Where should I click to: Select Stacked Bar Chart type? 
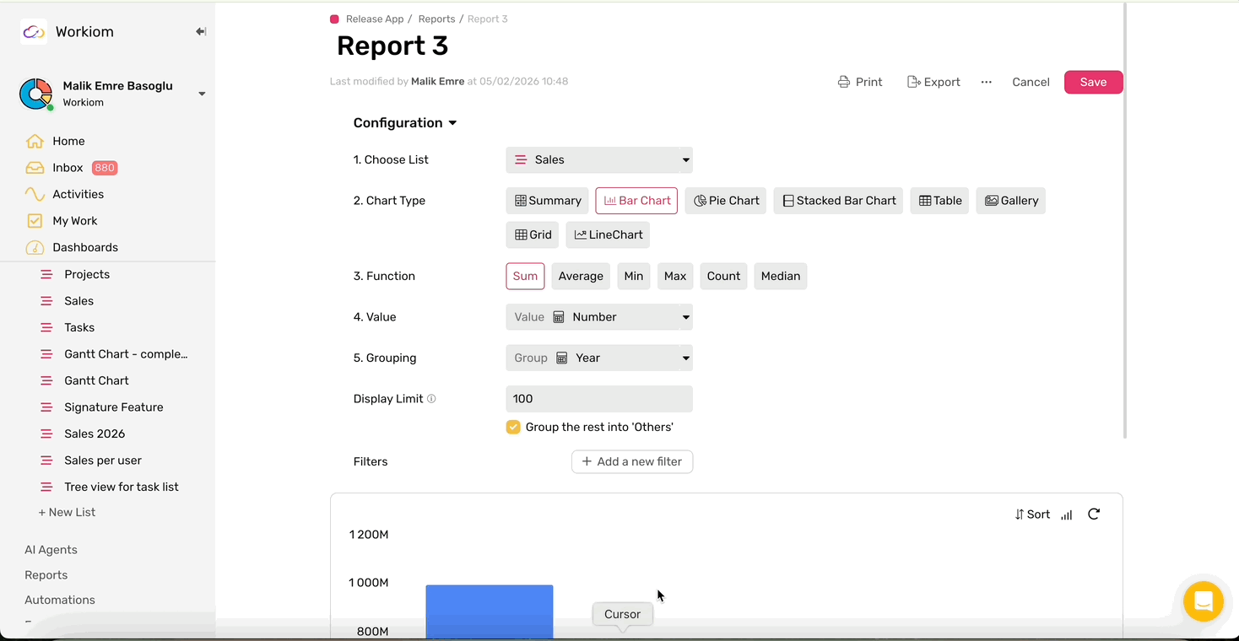pos(839,201)
